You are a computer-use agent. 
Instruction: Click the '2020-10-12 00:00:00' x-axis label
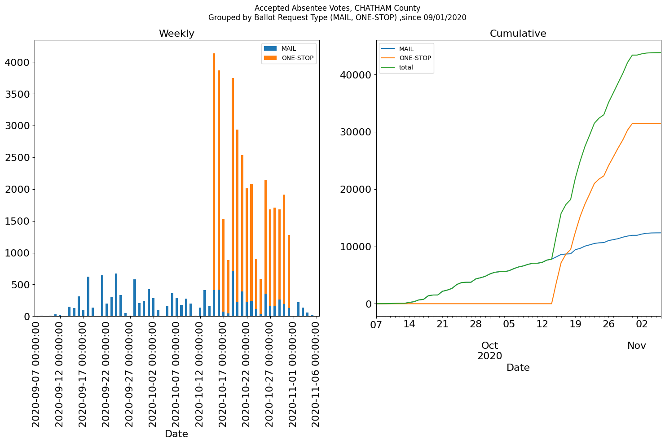199,374
